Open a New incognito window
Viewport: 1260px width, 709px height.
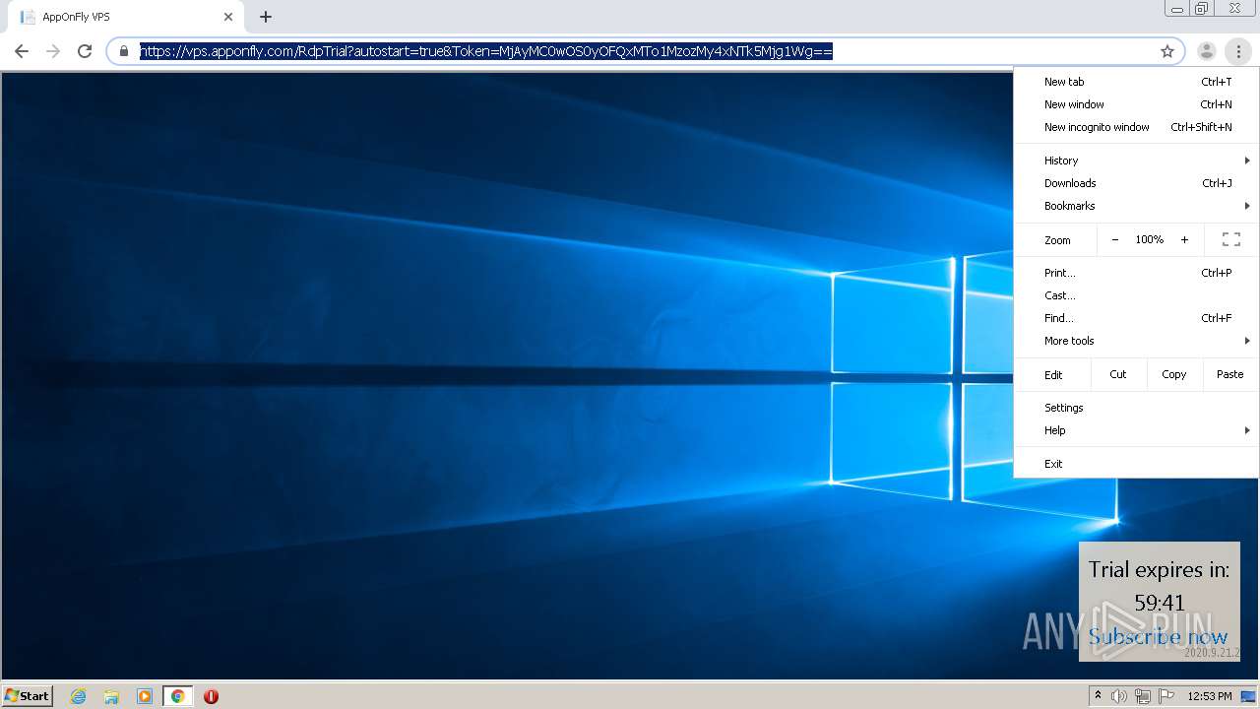1137,127
